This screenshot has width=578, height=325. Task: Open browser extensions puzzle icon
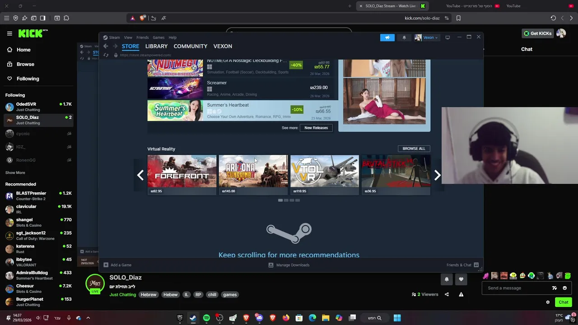coord(66,18)
